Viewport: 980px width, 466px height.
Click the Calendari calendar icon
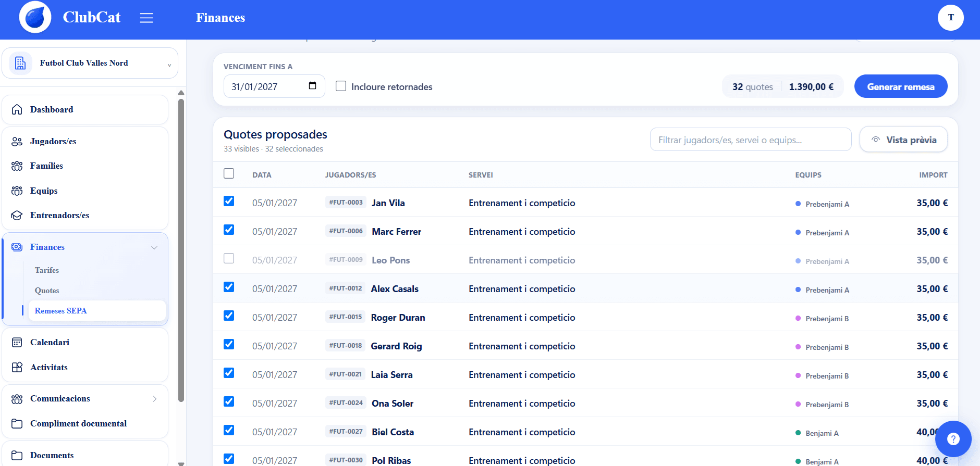[x=17, y=342]
